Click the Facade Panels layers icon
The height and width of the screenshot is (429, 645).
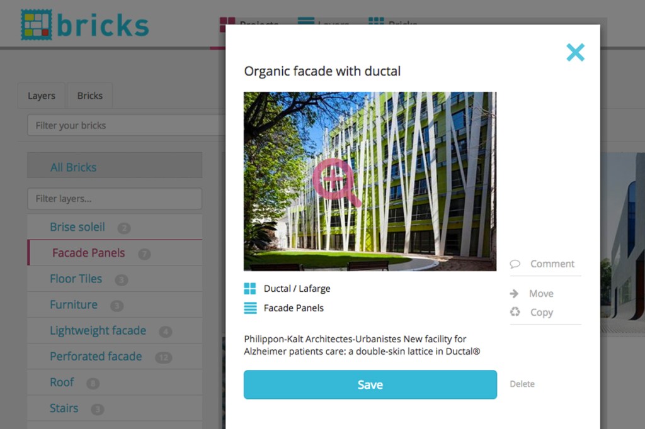point(250,308)
